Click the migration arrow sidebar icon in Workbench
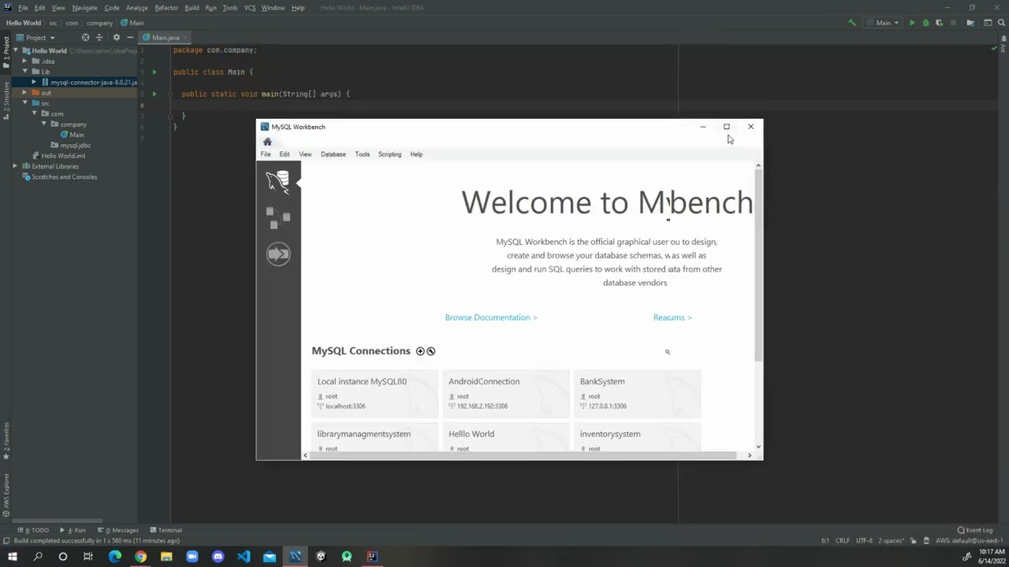The width and height of the screenshot is (1009, 567). click(x=277, y=254)
